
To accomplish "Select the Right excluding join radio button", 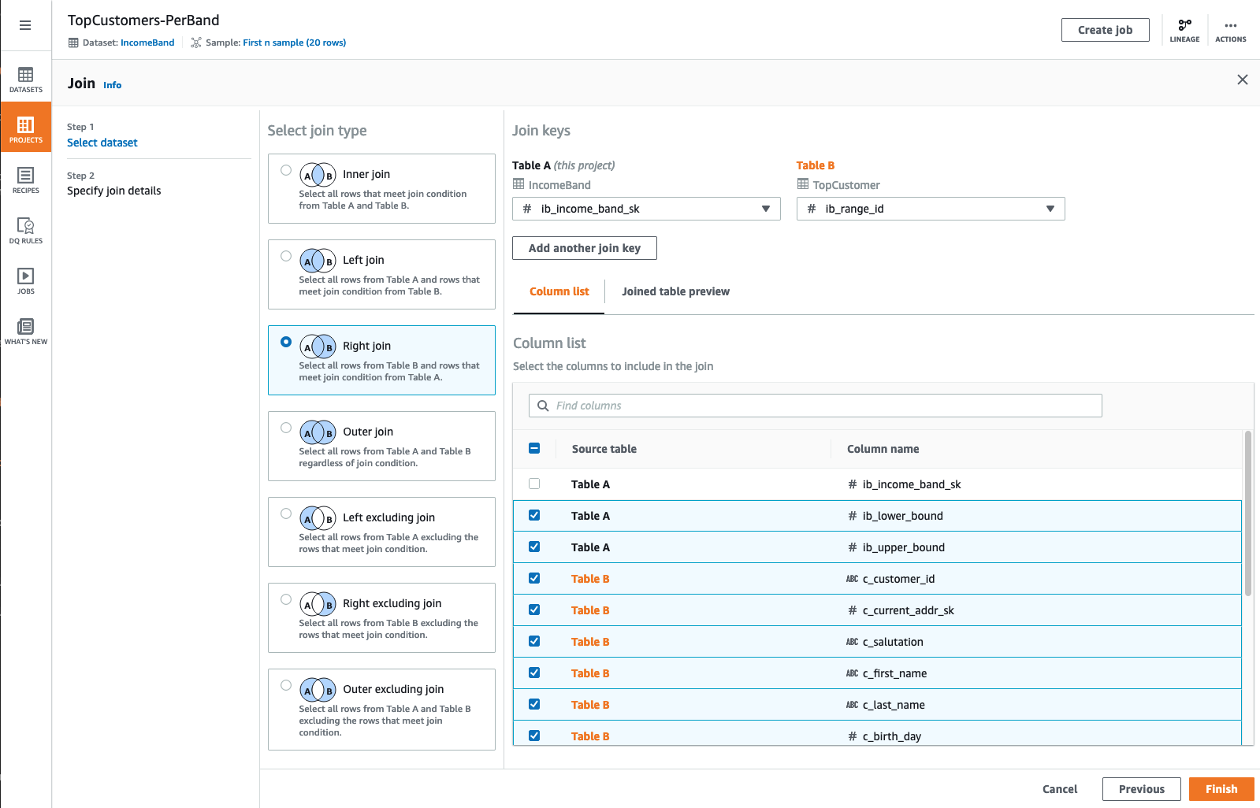I will 286,599.
